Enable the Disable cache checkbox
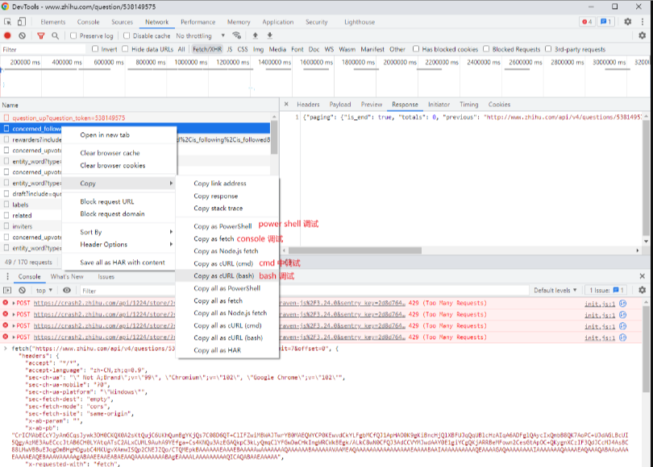 click(127, 35)
